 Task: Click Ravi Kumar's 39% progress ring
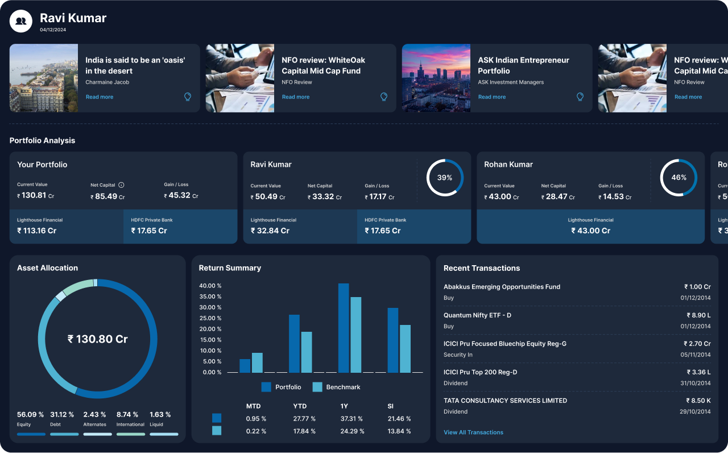click(x=445, y=178)
